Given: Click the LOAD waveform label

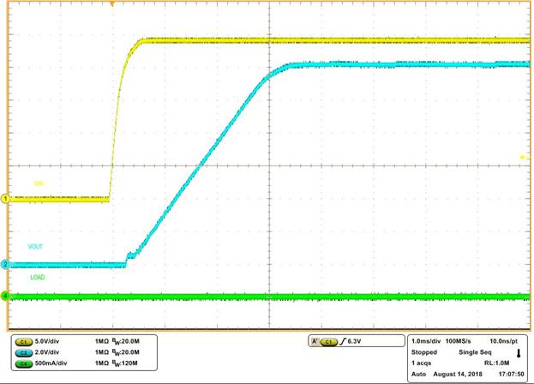Looking at the screenshot, I should pyautogui.click(x=37, y=278).
